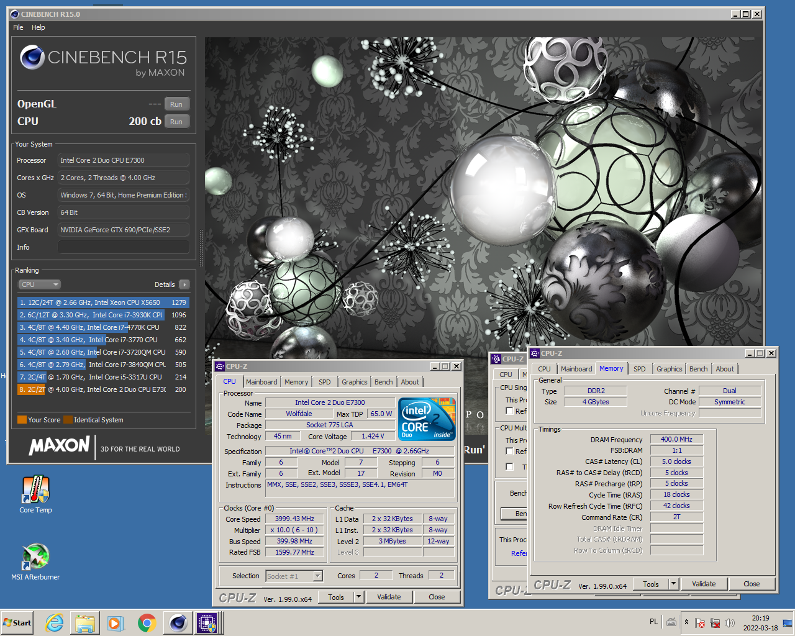Click the partly hidden Bench button in the back CPU-Z window
Screen dimensions: 795x636
514,514
